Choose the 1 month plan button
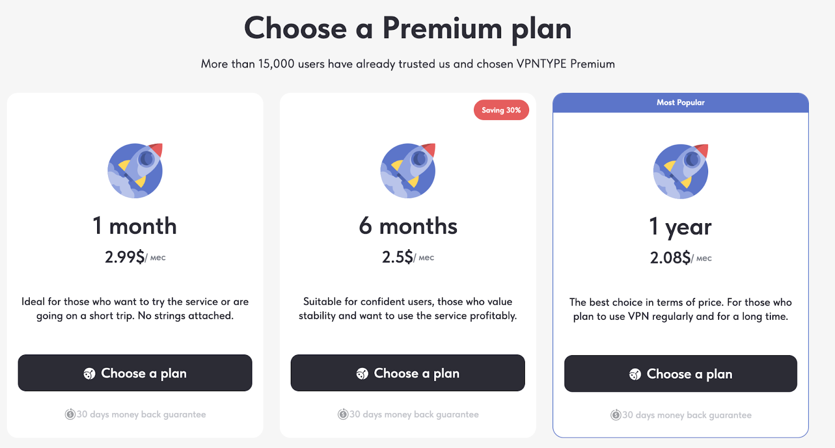This screenshot has width=835, height=448. pyautogui.click(x=135, y=373)
